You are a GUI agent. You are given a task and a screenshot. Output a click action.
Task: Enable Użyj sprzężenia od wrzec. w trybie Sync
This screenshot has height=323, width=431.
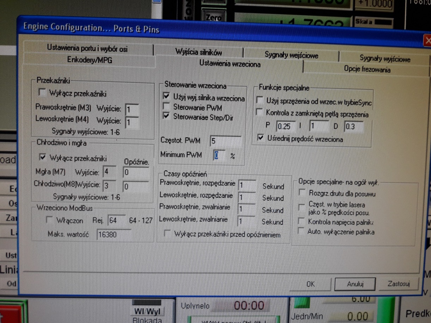tap(260, 100)
